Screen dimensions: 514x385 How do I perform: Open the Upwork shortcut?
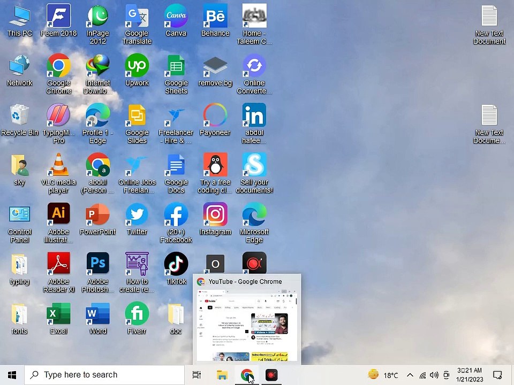[x=137, y=71]
